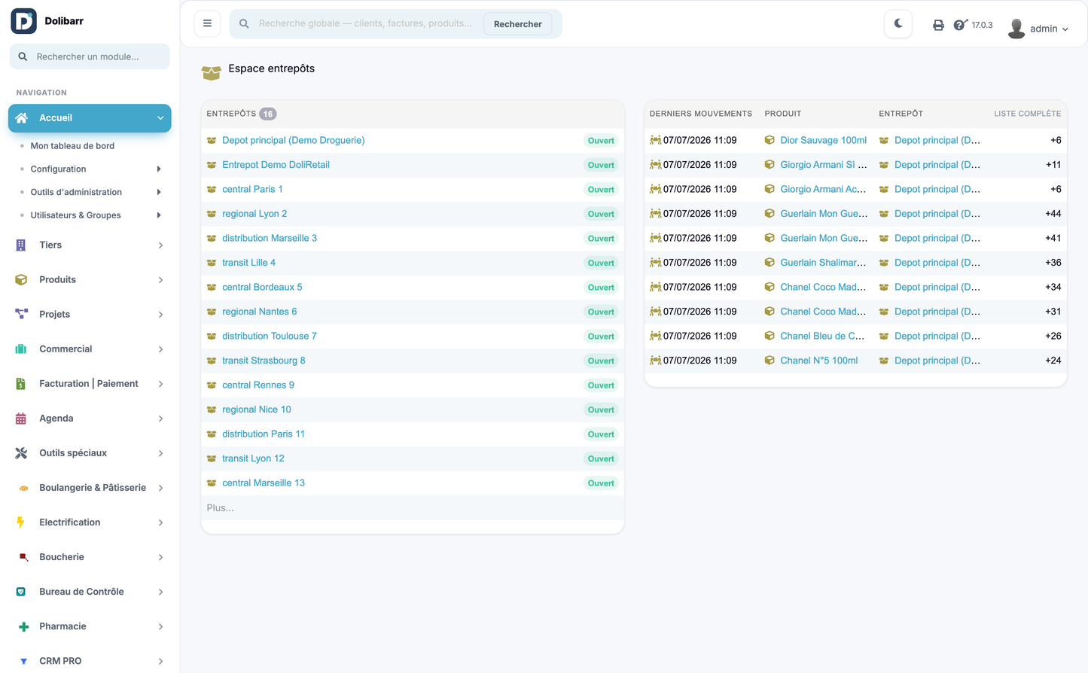
Task: Click the Boucherie icon
Action: [23, 557]
